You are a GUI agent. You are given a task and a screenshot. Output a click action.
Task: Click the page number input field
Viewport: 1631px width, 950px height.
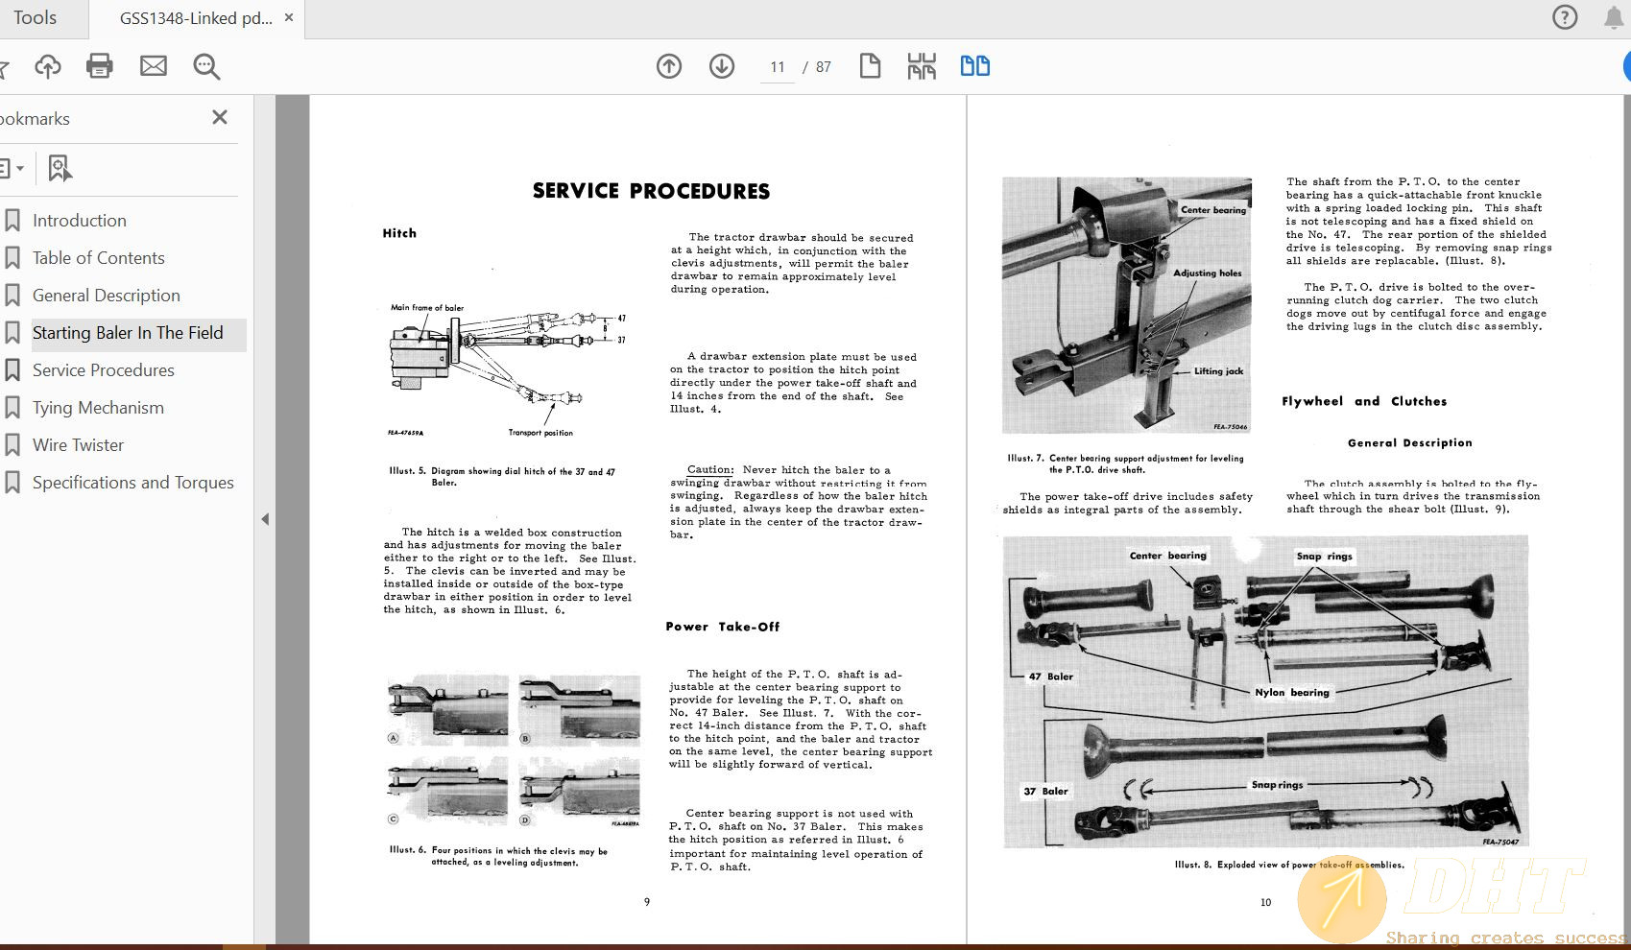click(778, 67)
